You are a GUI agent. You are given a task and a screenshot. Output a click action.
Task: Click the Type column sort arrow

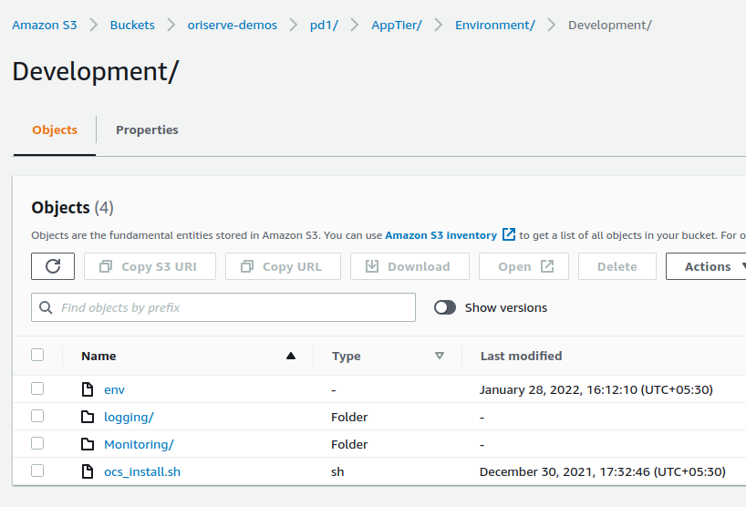(440, 356)
